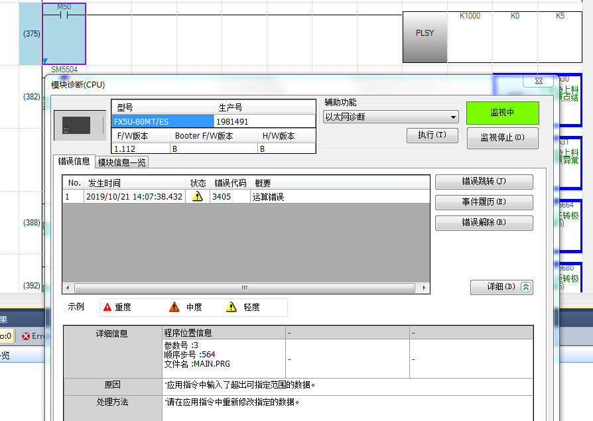Click the 错误跳转 button
Image resolution: width=593 pixels, height=421 pixels.
pyautogui.click(x=484, y=182)
